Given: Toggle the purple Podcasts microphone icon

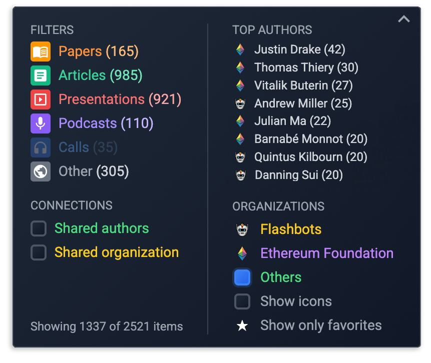Looking at the screenshot, I should 41,123.
